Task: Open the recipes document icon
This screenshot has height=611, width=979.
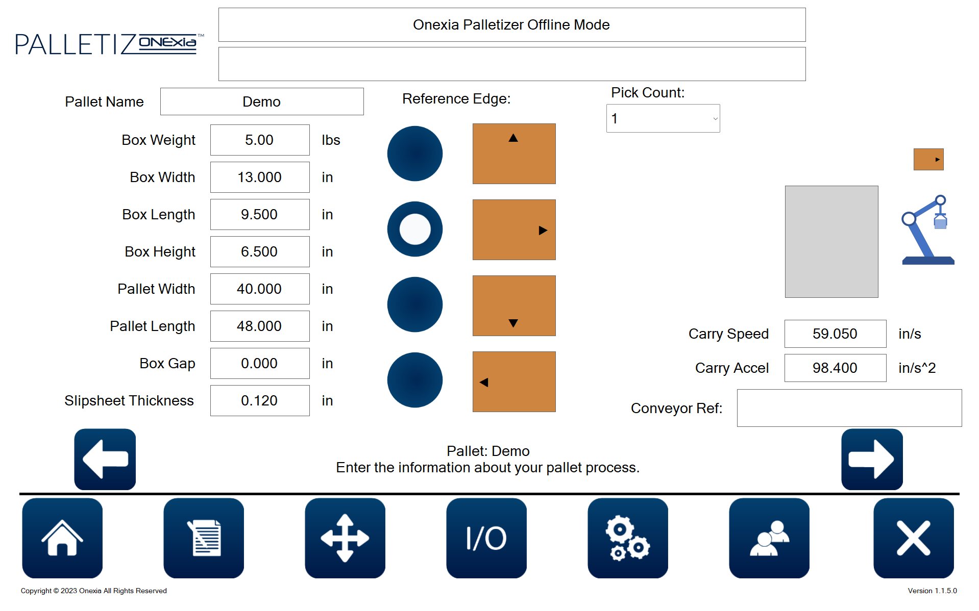Action: (x=203, y=538)
